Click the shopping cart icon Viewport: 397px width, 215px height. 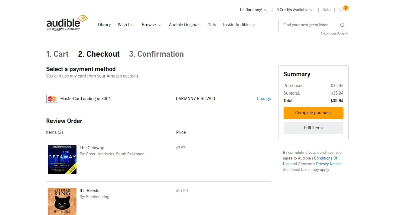pyautogui.click(x=341, y=10)
